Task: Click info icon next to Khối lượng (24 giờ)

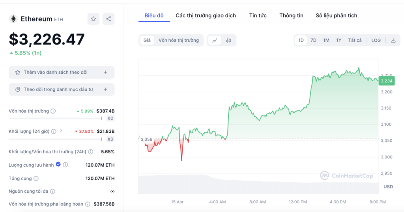Action: click(x=54, y=132)
